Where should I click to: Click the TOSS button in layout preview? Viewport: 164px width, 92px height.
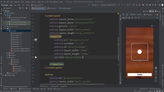click(x=140, y=75)
